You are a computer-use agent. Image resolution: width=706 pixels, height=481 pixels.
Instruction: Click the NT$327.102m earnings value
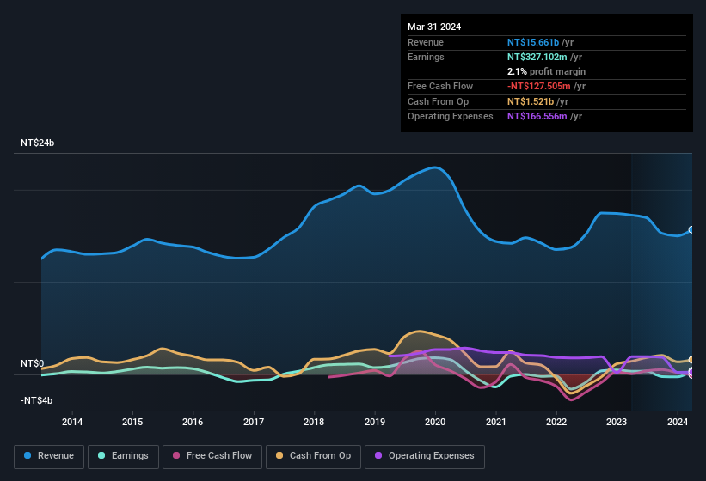(537, 57)
